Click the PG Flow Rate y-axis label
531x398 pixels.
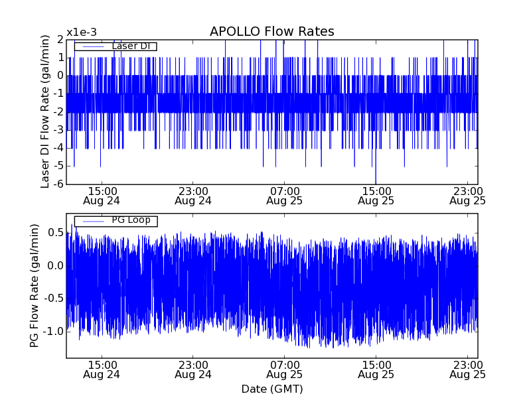[34, 285]
